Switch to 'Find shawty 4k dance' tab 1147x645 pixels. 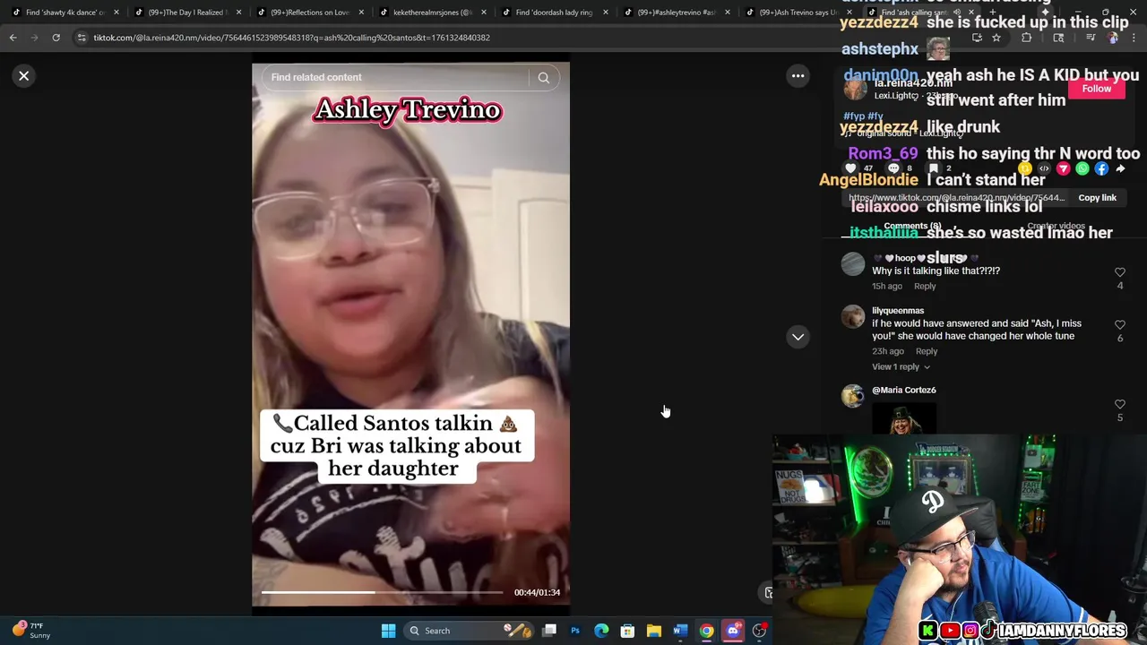(x=63, y=13)
